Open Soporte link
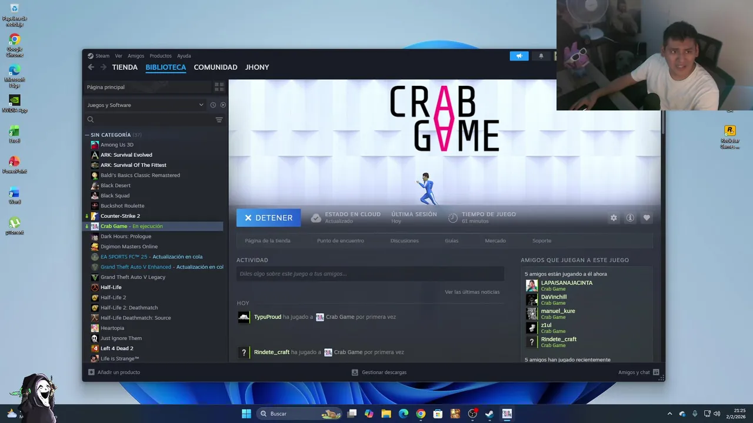 pyautogui.click(x=542, y=241)
